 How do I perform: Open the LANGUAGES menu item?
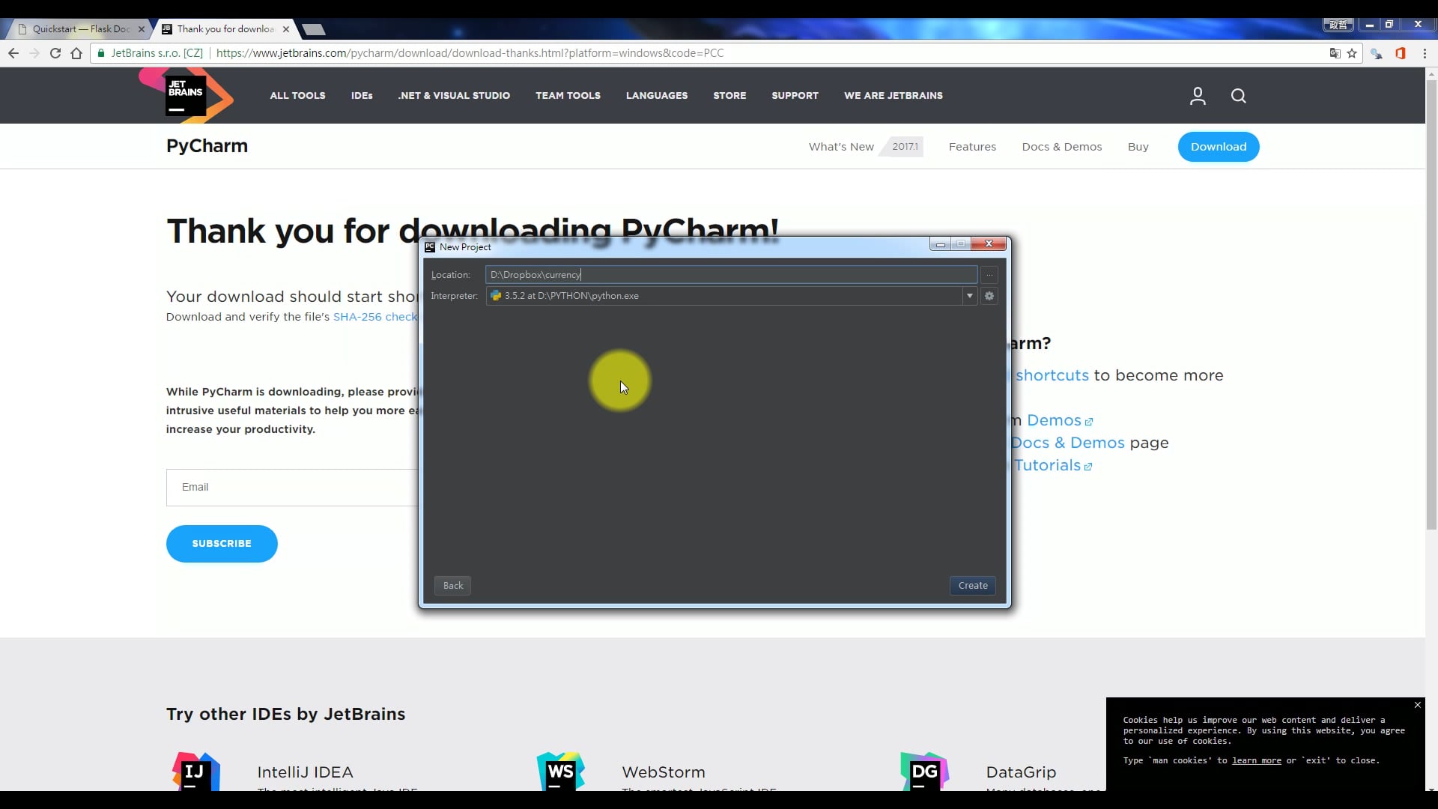click(x=656, y=96)
